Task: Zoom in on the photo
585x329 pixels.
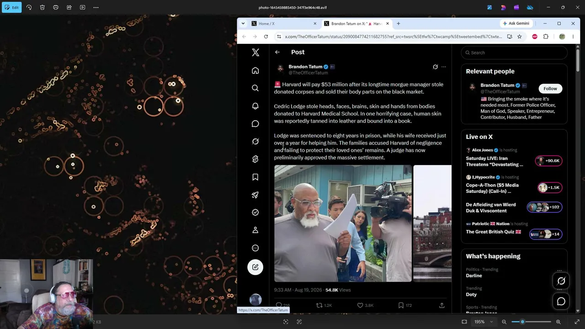Action: coord(558,322)
